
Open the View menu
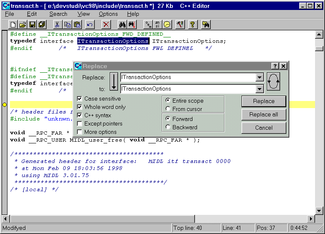click(84, 14)
